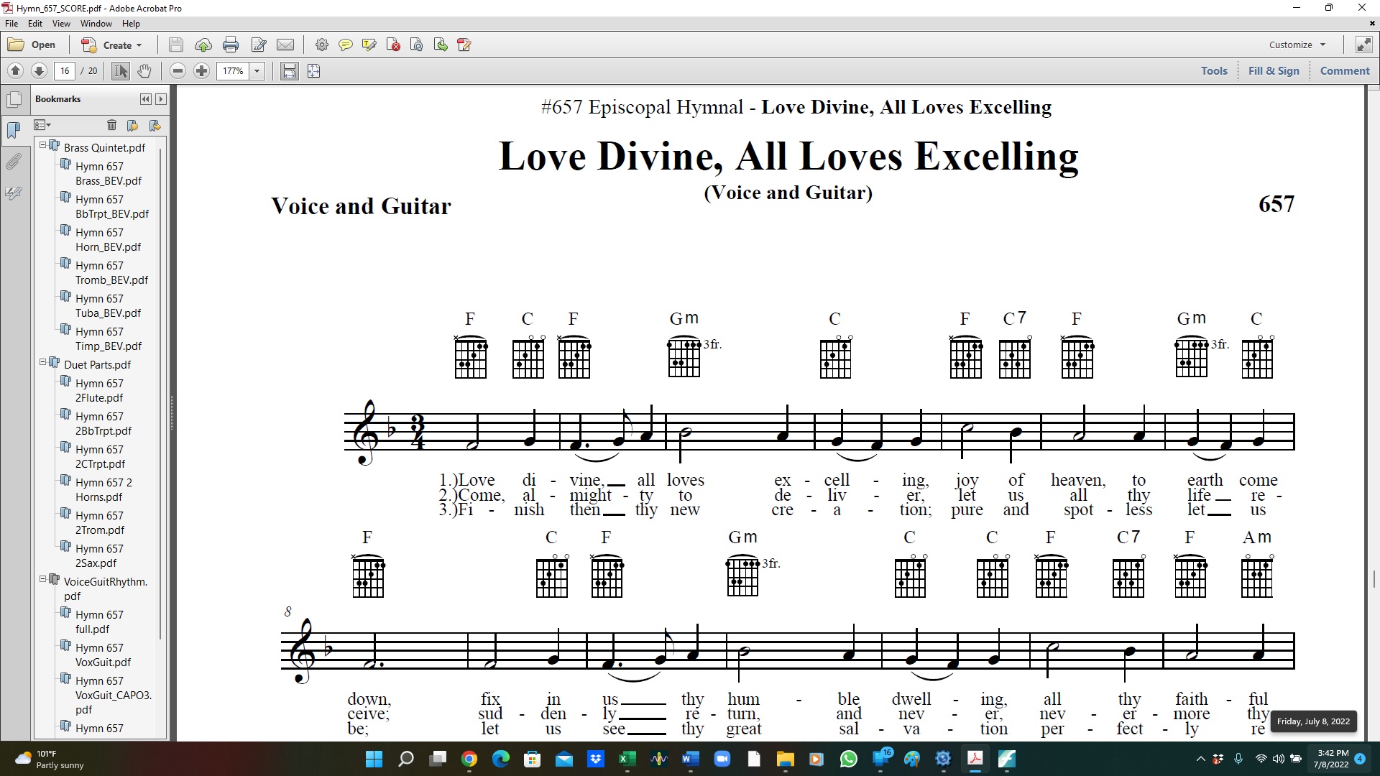Open the View menu

[61, 24]
